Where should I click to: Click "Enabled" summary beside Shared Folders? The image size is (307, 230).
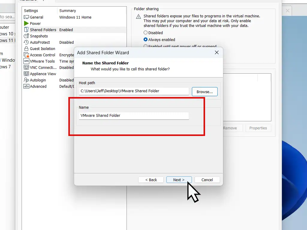[66, 30]
